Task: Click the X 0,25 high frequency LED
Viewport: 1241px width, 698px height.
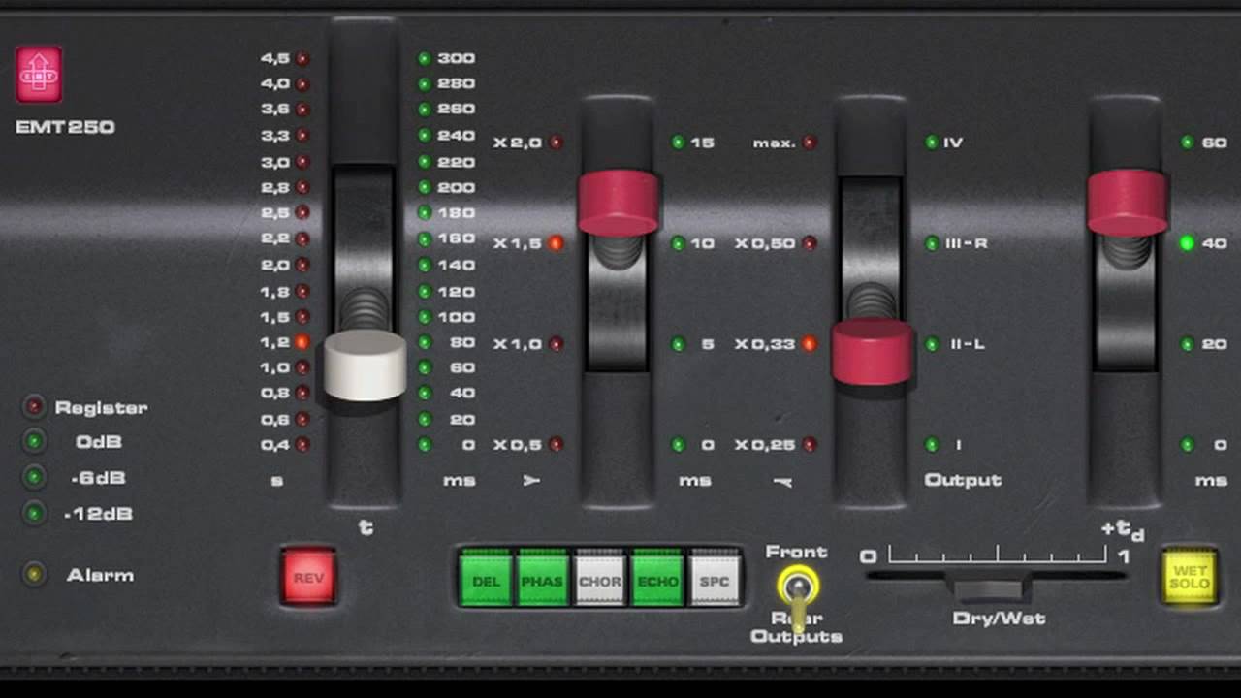Action: coord(810,444)
